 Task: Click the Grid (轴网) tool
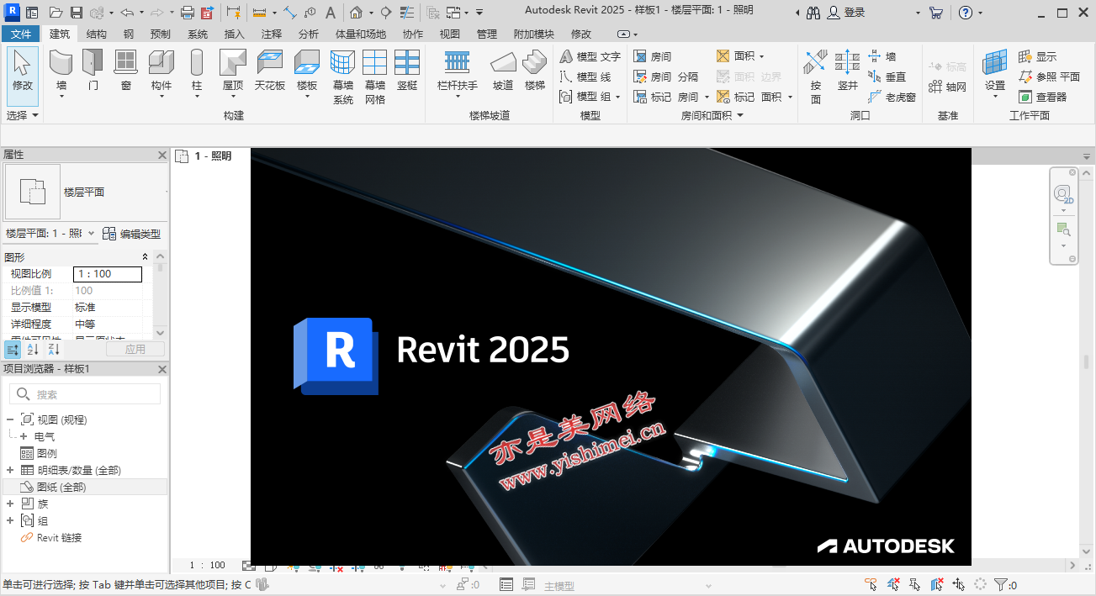(948, 87)
